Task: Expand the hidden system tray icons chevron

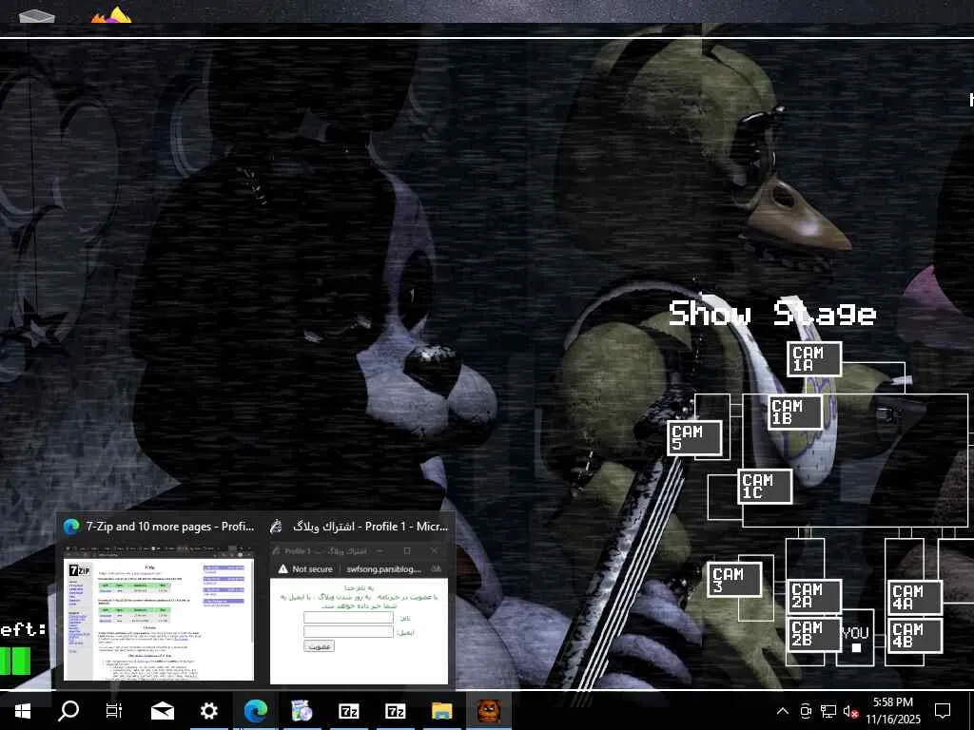Action: coord(783,711)
